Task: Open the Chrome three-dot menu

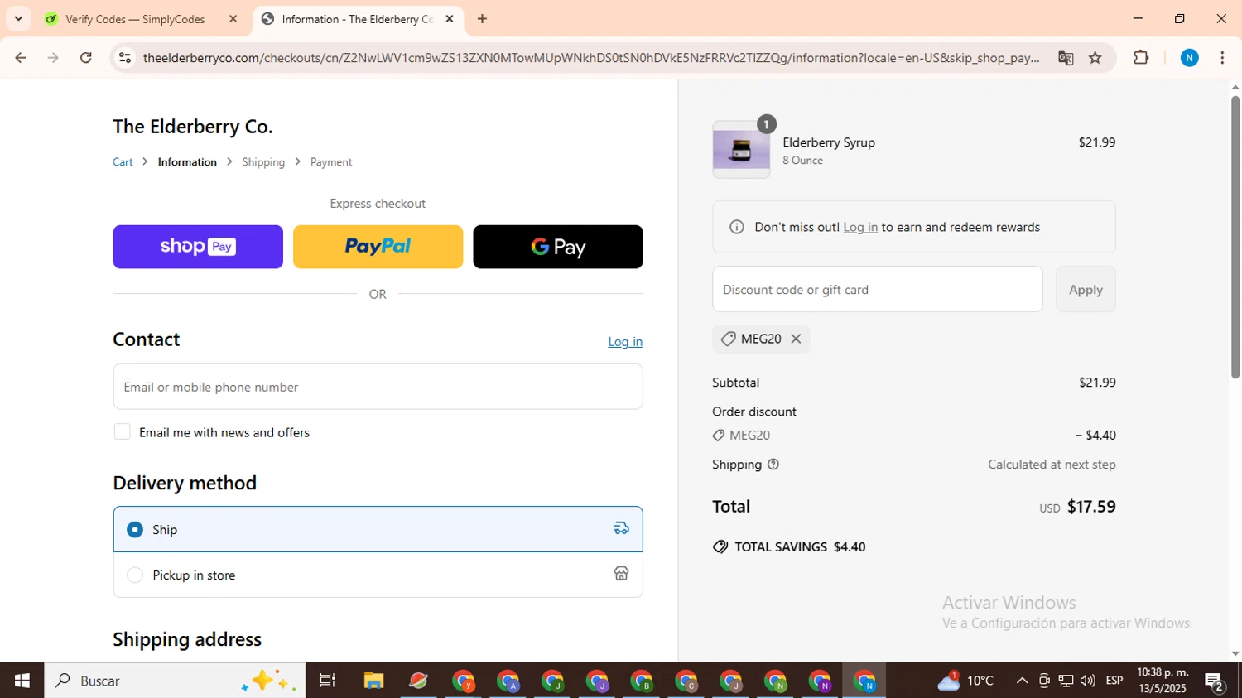Action: pyautogui.click(x=1222, y=58)
